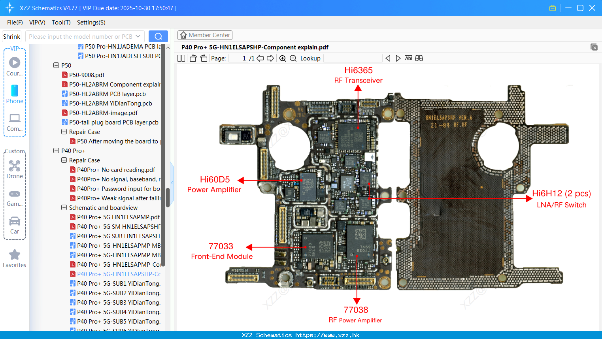Go to previous page with left arrow
This screenshot has width=602, height=339.
point(260,58)
